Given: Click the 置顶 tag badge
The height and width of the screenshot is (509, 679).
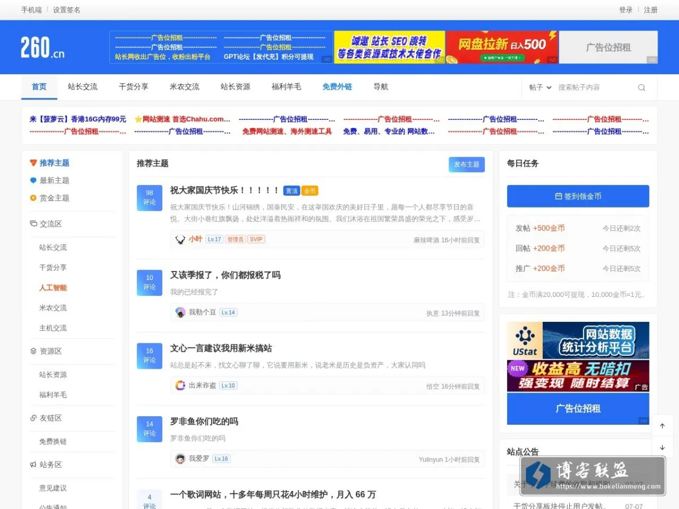Looking at the screenshot, I should (291, 191).
